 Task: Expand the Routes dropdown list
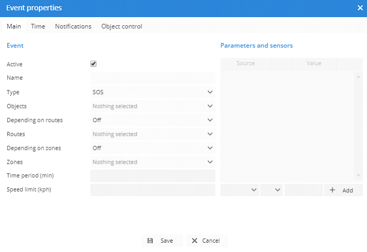(x=152, y=134)
